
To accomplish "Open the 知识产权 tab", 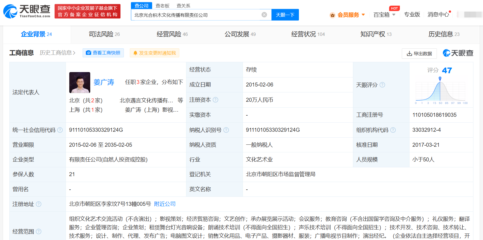I will (x=376, y=34).
